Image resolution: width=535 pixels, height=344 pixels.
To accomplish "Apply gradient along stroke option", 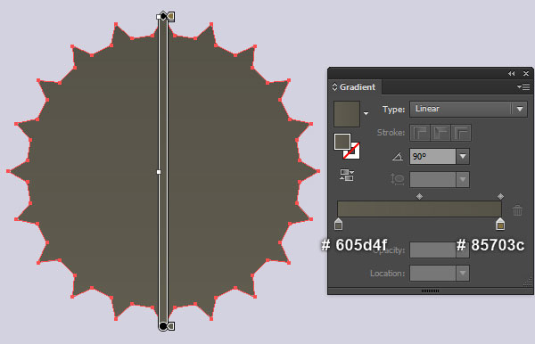I will [440, 133].
